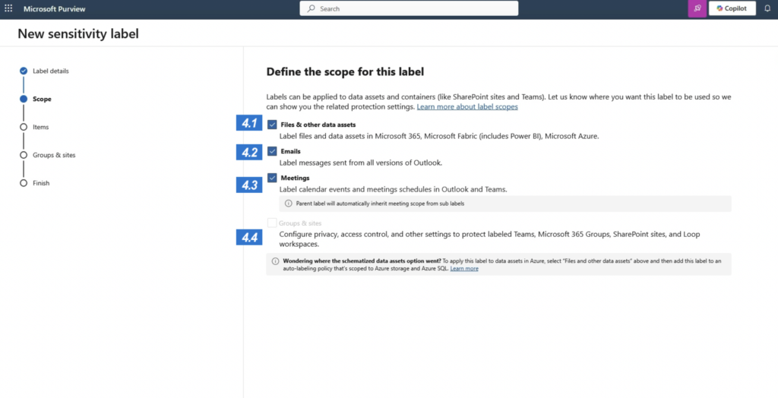Click into the Search box
Viewport: 778px width, 398px height.
409,8
